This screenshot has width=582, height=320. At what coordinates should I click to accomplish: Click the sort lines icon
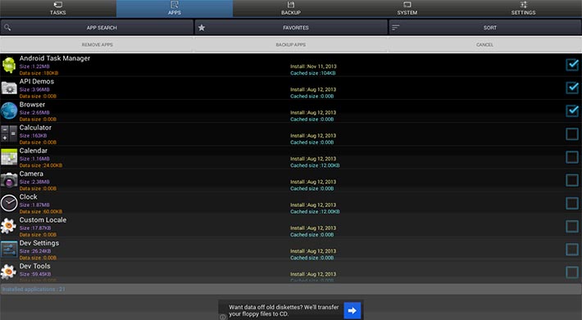[396, 27]
